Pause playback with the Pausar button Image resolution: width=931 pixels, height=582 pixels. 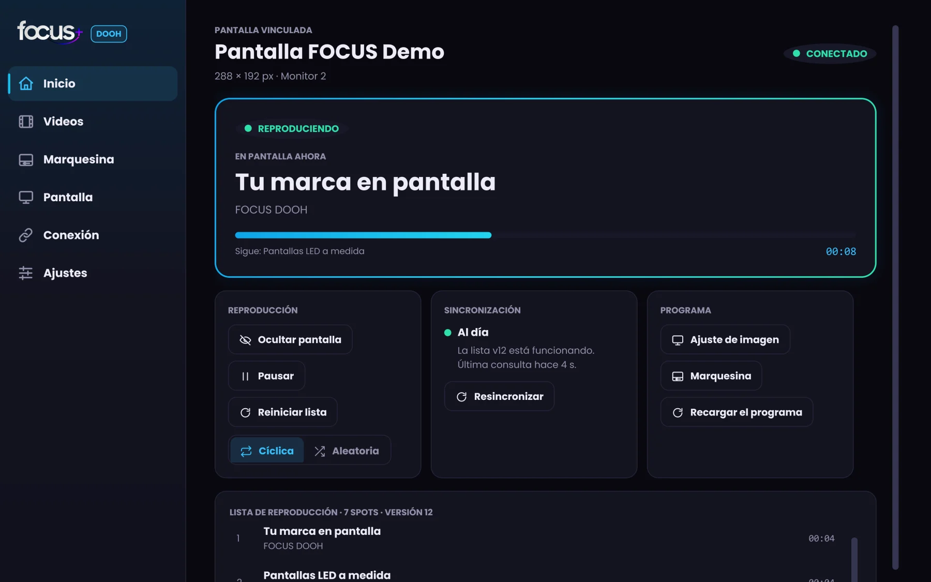[x=266, y=376]
